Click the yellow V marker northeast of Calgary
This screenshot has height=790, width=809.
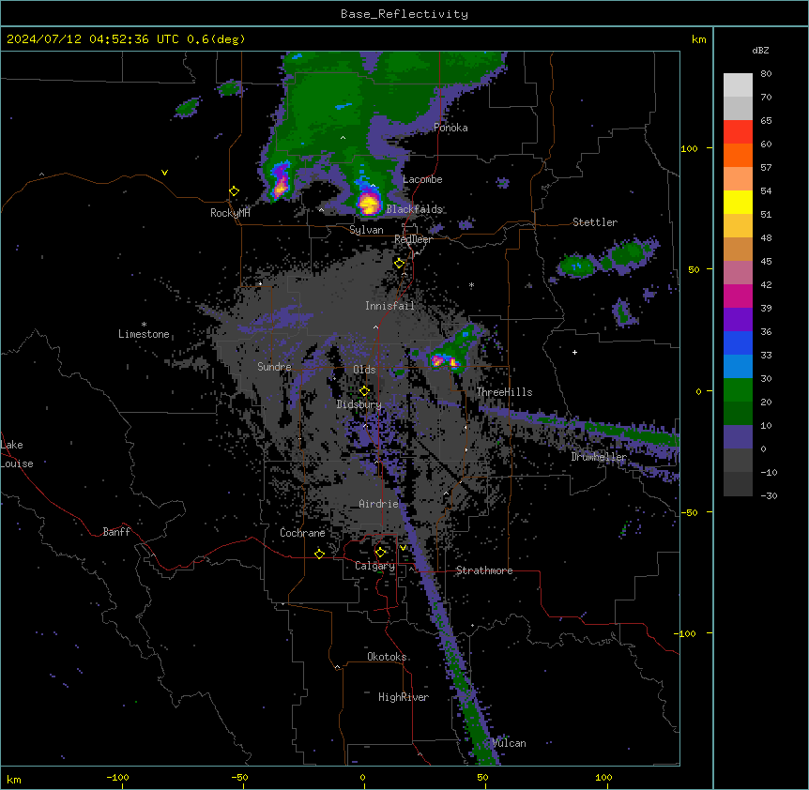(403, 548)
